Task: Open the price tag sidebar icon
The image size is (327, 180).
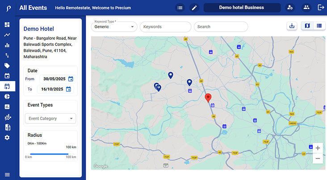Action: tap(7, 66)
